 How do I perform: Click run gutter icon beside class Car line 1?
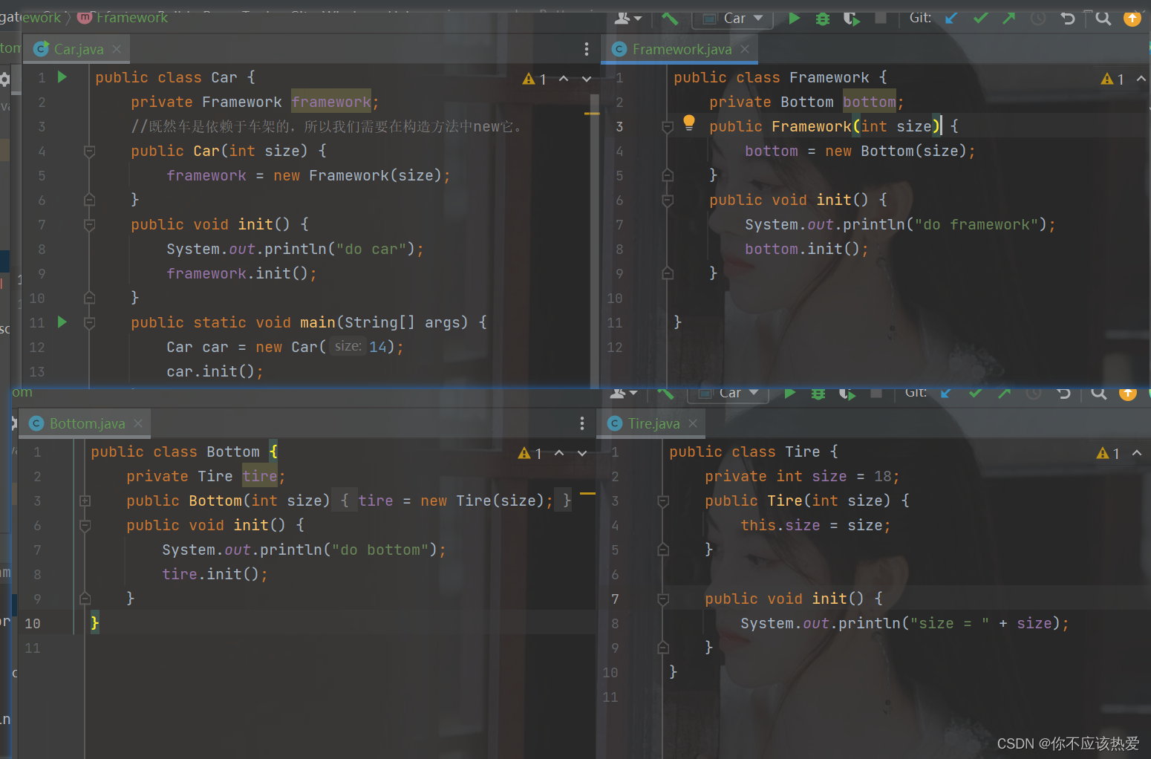[62, 77]
